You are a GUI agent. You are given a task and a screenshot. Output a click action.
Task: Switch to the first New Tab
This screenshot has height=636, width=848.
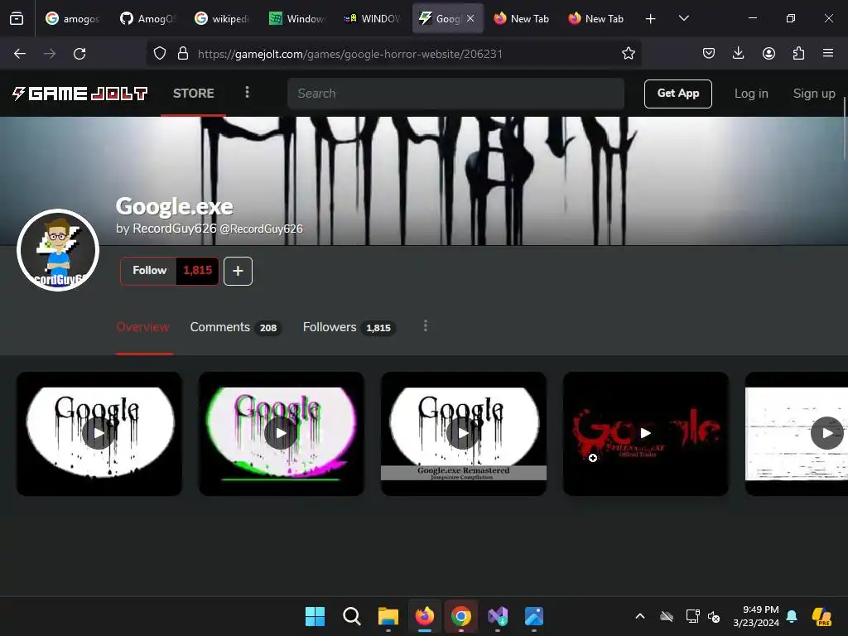click(522, 18)
